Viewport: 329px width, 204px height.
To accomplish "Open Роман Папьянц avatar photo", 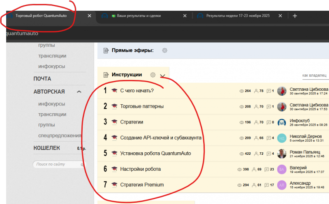I will coord(282,154).
